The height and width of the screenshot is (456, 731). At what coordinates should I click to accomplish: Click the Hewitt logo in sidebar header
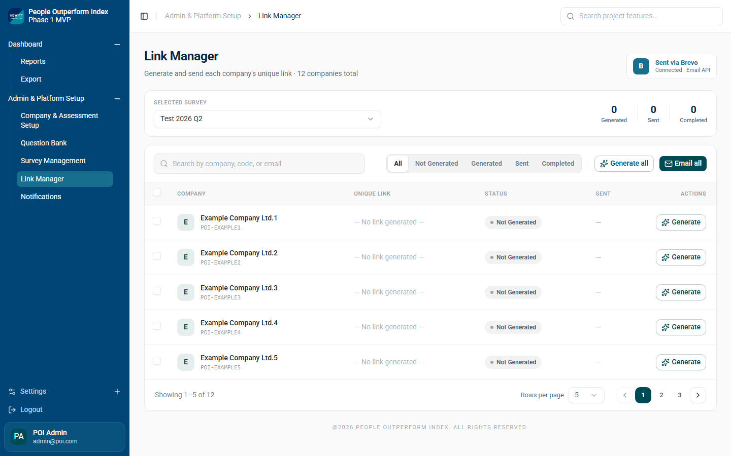point(16,16)
